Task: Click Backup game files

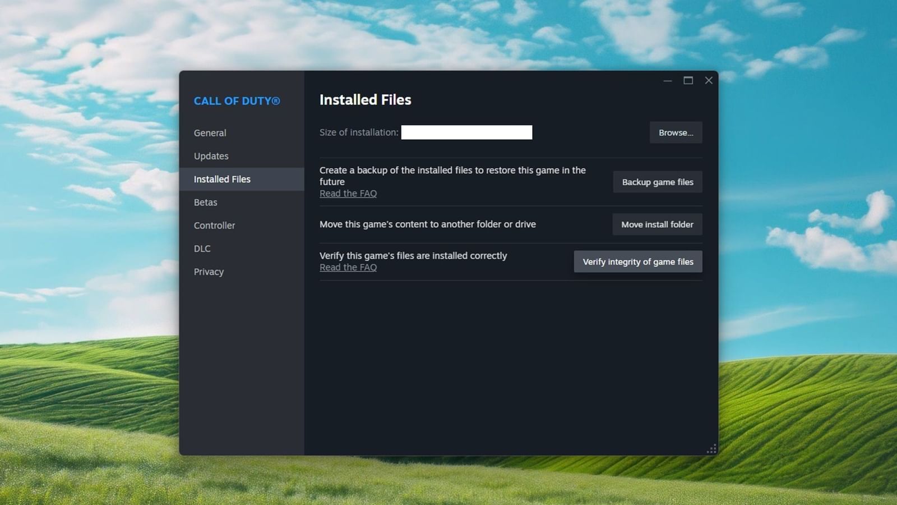Action: coord(657,182)
